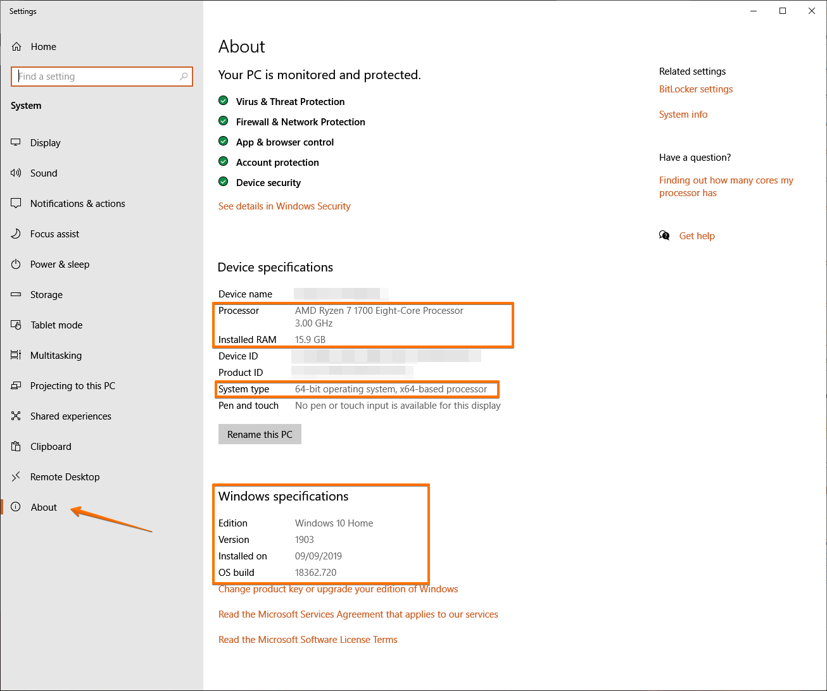Open the processor cores help link
The image size is (827, 691).
coord(726,187)
